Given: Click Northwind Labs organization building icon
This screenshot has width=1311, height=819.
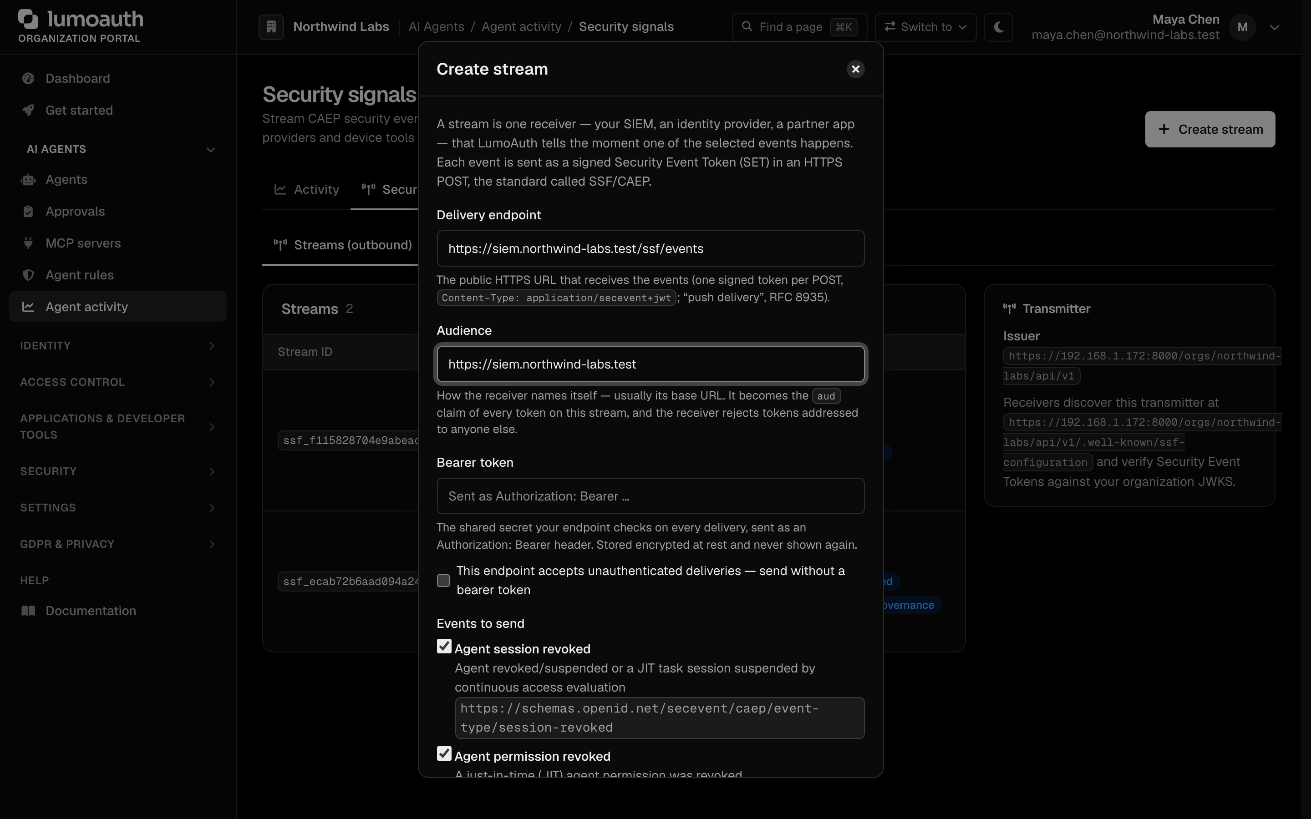Looking at the screenshot, I should [271, 26].
